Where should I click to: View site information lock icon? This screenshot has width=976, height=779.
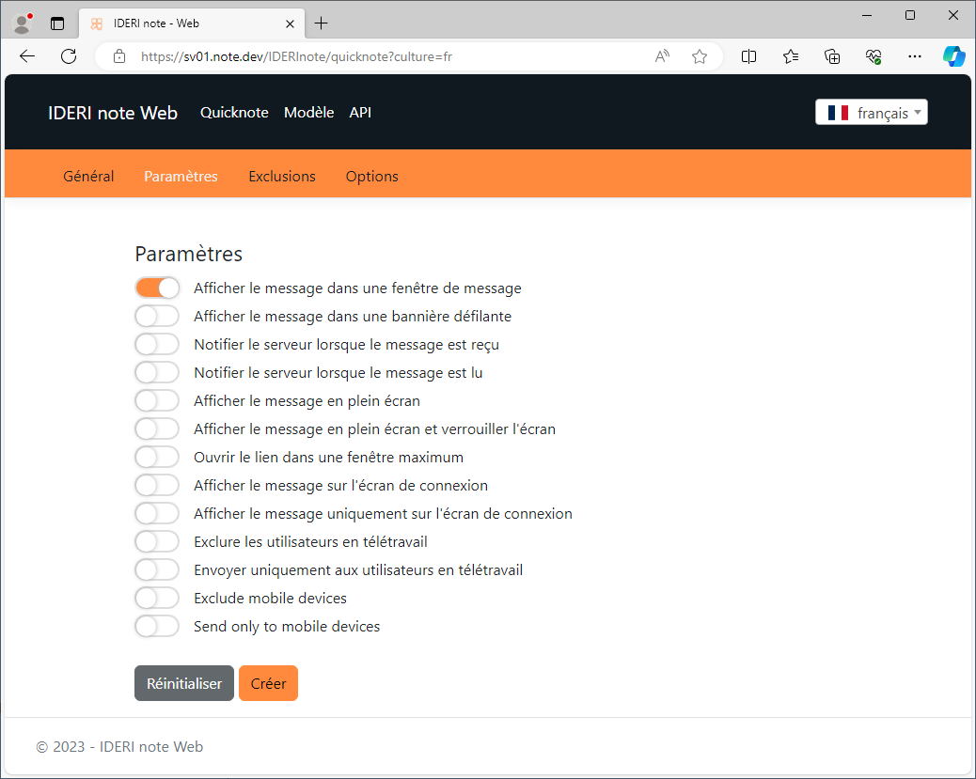click(119, 56)
